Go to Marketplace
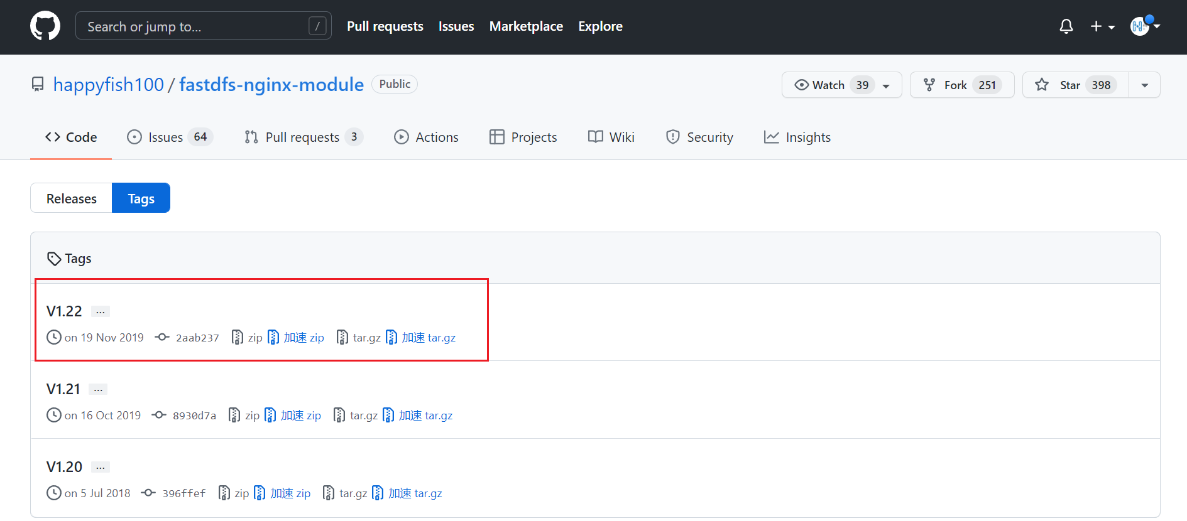The image size is (1187, 521). (x=526, y=26)
